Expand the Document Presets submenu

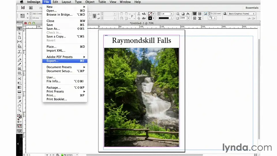click(x=65, y=67)
